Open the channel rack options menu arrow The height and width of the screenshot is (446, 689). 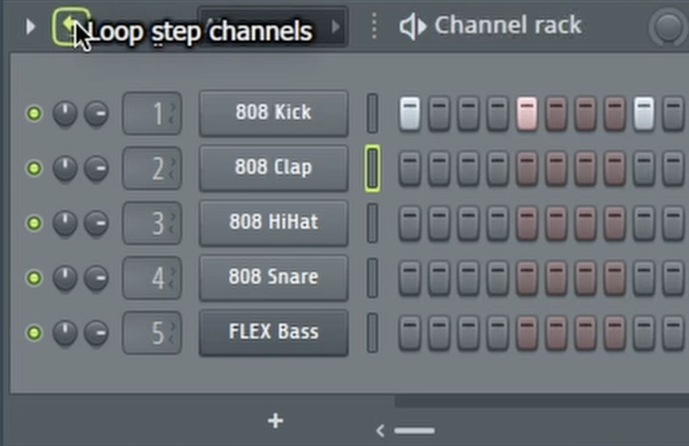click(x=30, y=27)
